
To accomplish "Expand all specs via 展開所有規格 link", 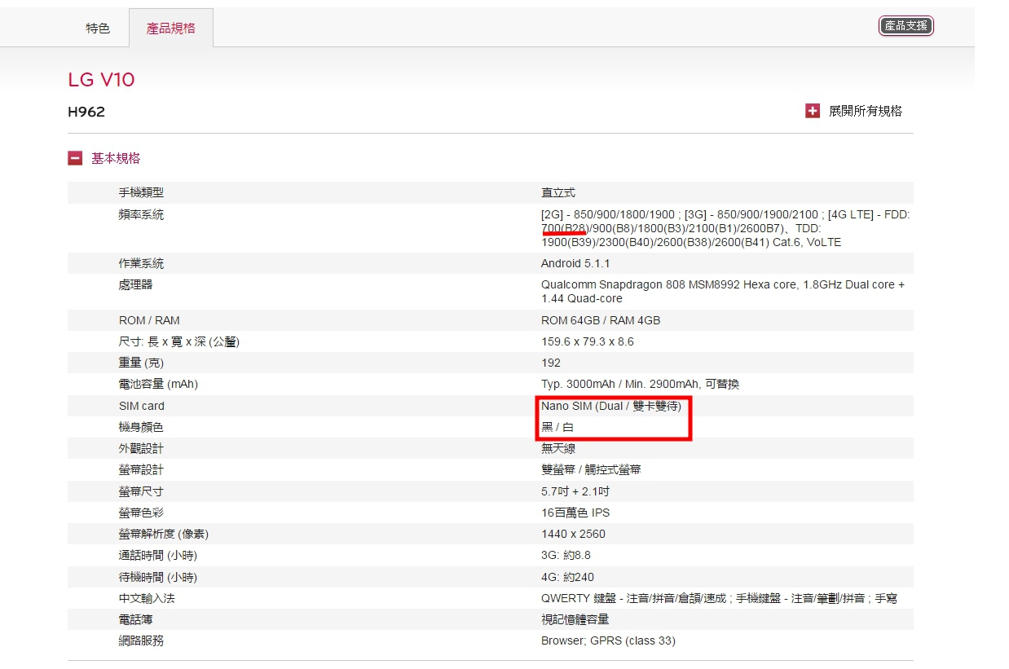I will 866,111.
